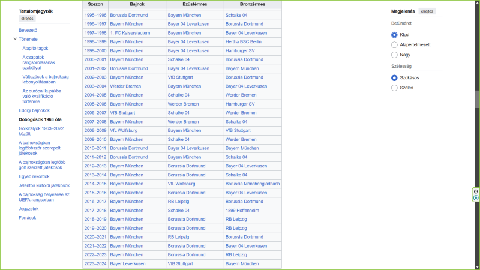Click Werder Bremen runner-up in 2005–2006 row
The height and width of the screenshot is (270, 480).
coord(183,104)
